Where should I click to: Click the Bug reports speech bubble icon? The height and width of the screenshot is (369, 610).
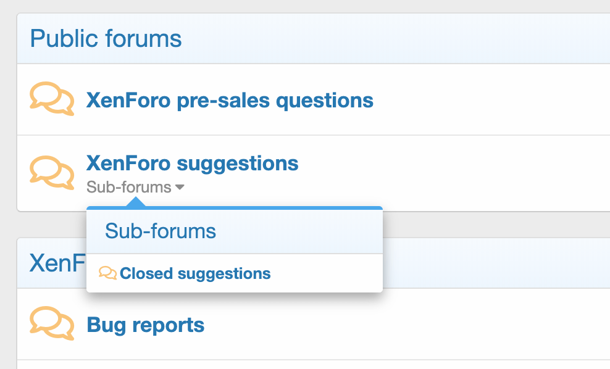[x=52, y=324]
